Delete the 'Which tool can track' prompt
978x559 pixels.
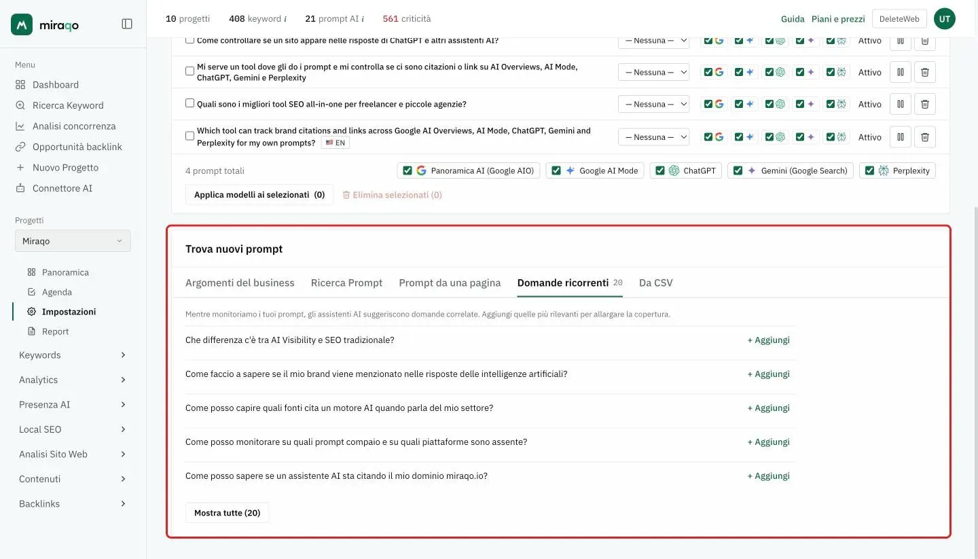[925, 137]
